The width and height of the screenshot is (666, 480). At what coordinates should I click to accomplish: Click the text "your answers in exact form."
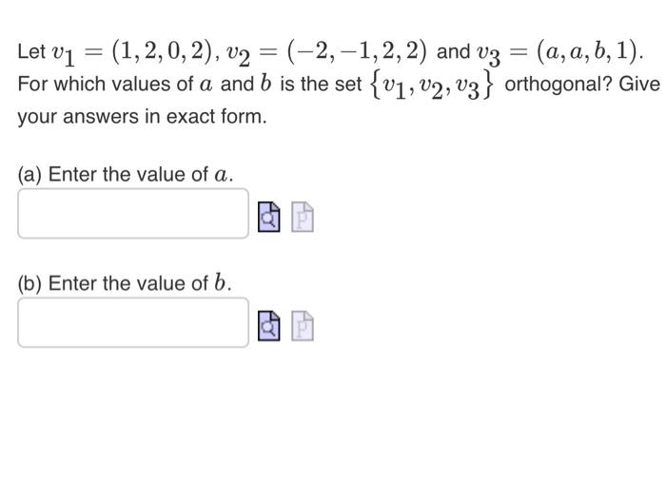(143, 117)
